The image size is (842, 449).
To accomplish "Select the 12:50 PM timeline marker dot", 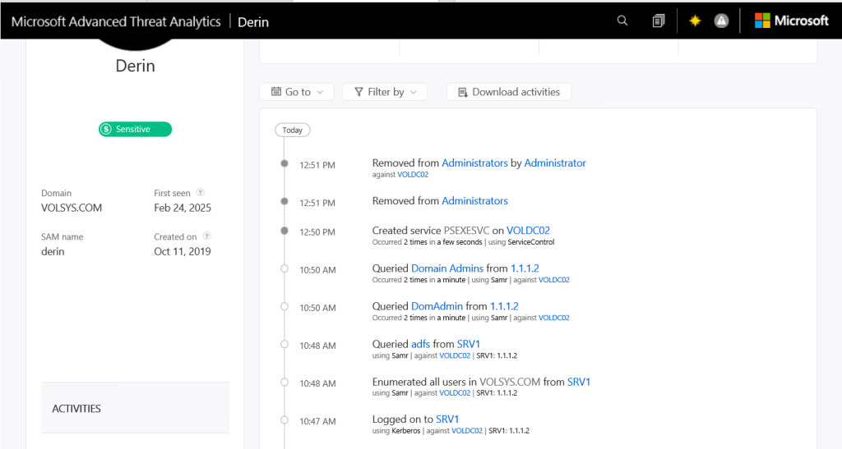I will [x=285, y=231].
